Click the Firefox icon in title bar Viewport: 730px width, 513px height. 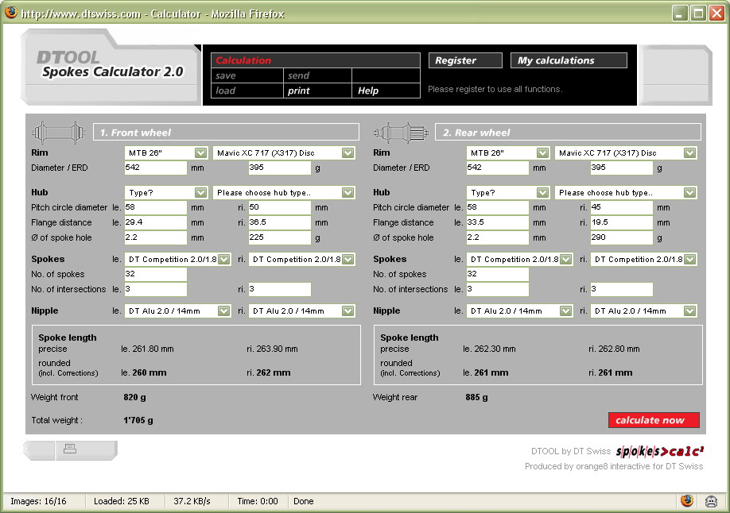[10, 13]
